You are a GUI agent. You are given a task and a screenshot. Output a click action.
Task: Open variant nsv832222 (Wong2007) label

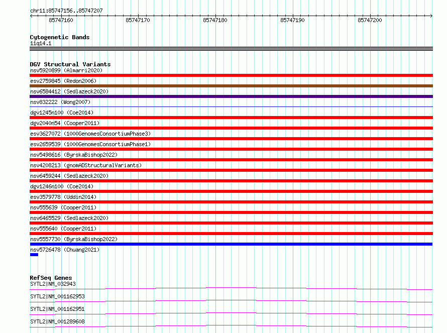[x=60, y=102]
